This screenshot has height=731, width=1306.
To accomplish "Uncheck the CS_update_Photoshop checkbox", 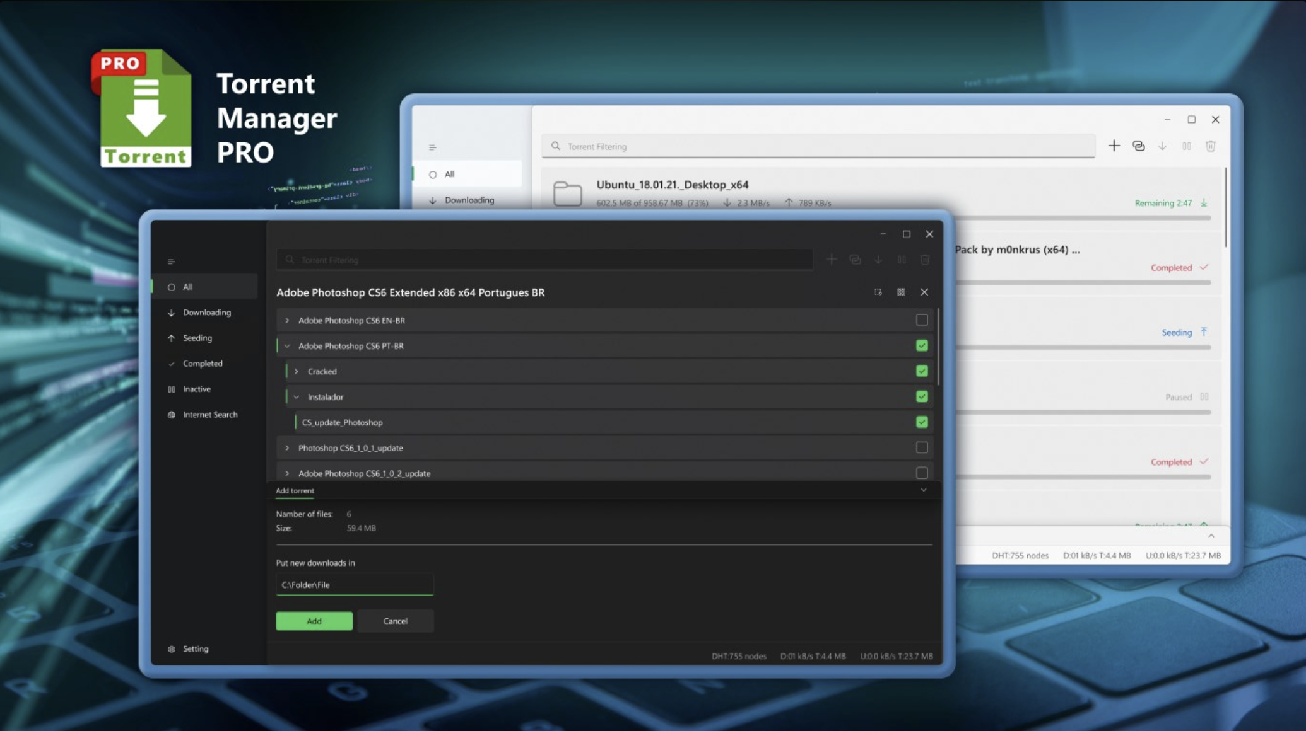I will 922,422.
